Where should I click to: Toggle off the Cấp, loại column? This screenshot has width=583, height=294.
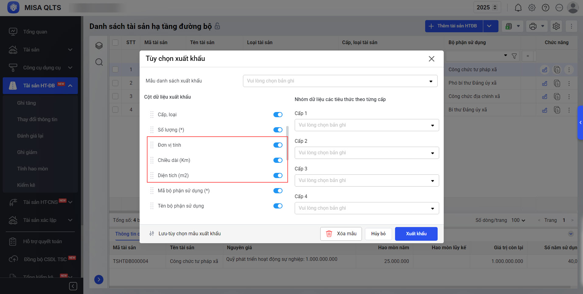click(x=278, y=115)
